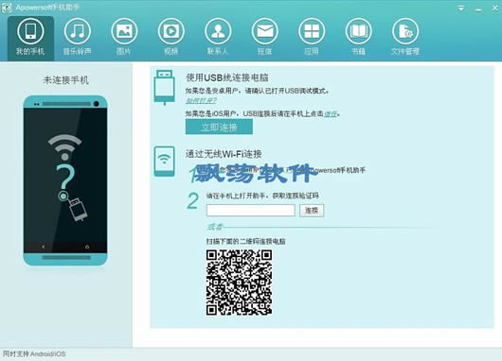This screenshot has width=502, height=361.
Task: Click the 使用USB线连接电脑 heading
Action: tap(227, 77)
